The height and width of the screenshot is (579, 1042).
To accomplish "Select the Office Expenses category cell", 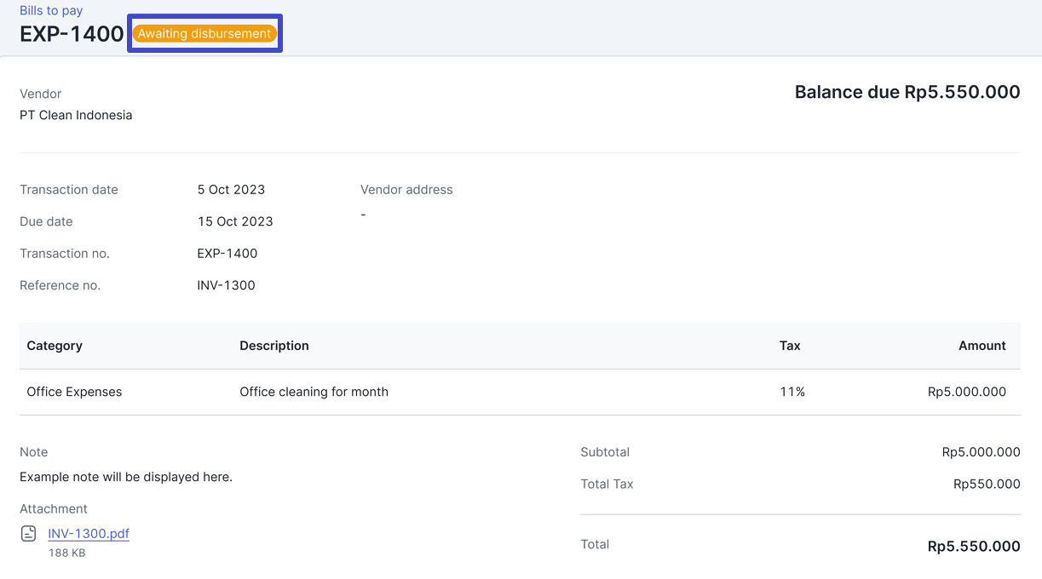I will click(x=74, y=392).
